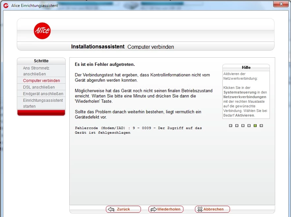
Task: Open fourth help page indicator square
Action: [249, 125]
